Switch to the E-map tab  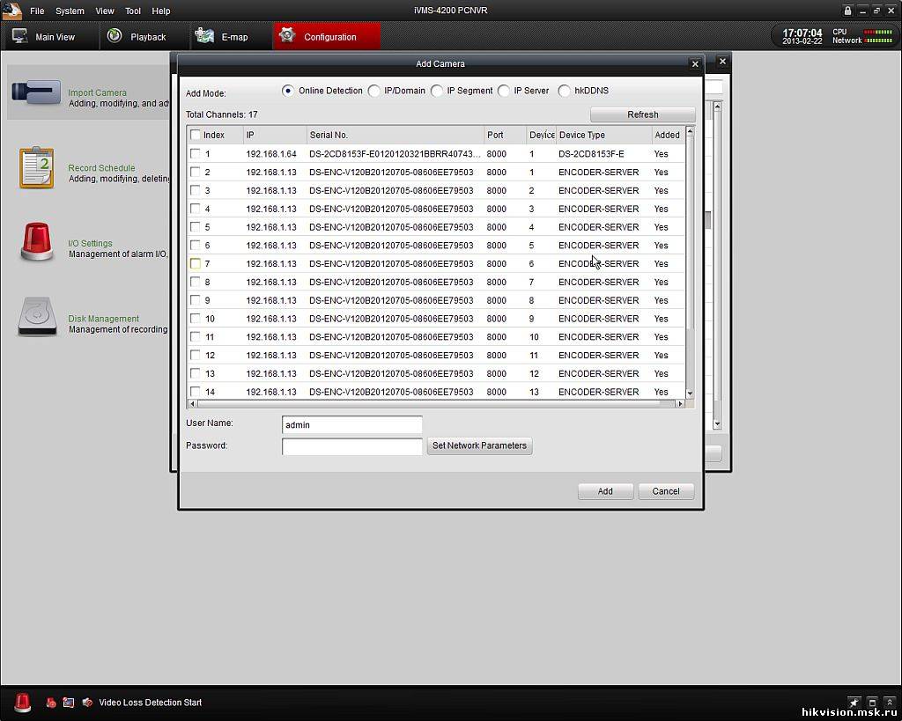tap(230, 36)
